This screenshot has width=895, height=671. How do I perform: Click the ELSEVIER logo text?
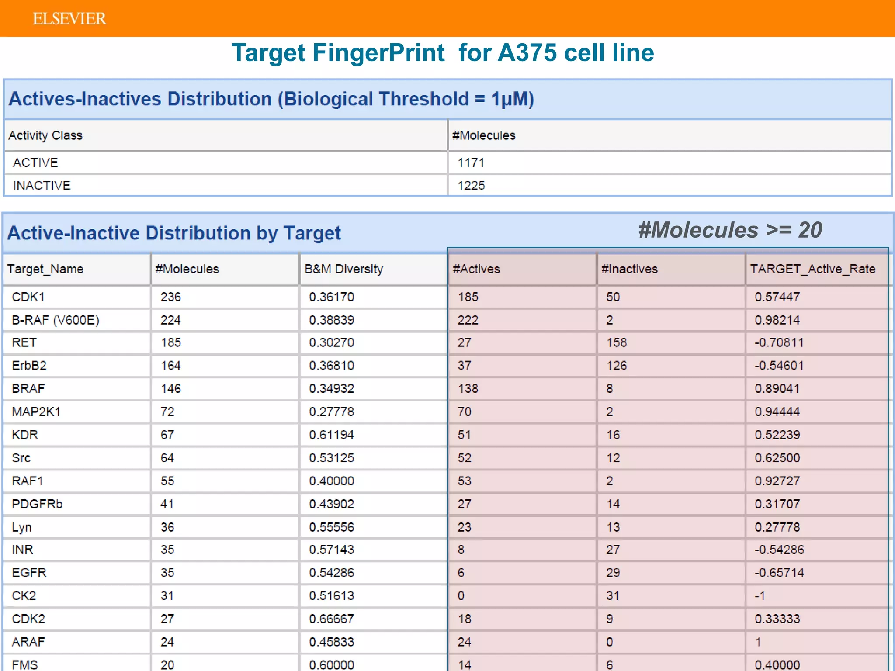pyautogui.click(x=69, y=19)
